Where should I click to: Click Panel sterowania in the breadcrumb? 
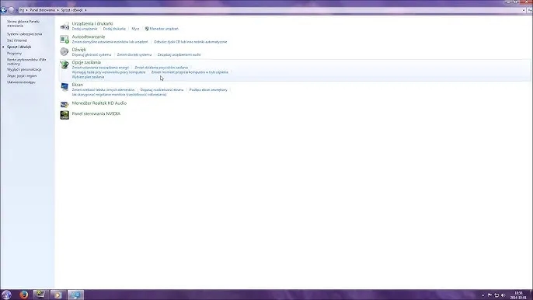42,10
